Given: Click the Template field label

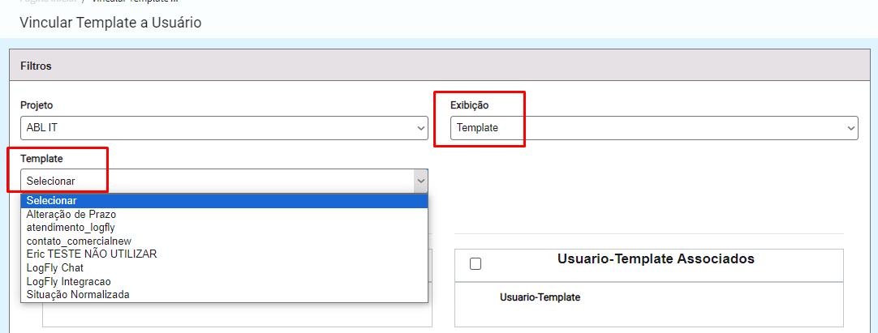Looking at the screenshot, I should pyautogui.click(x=41, y=159).
